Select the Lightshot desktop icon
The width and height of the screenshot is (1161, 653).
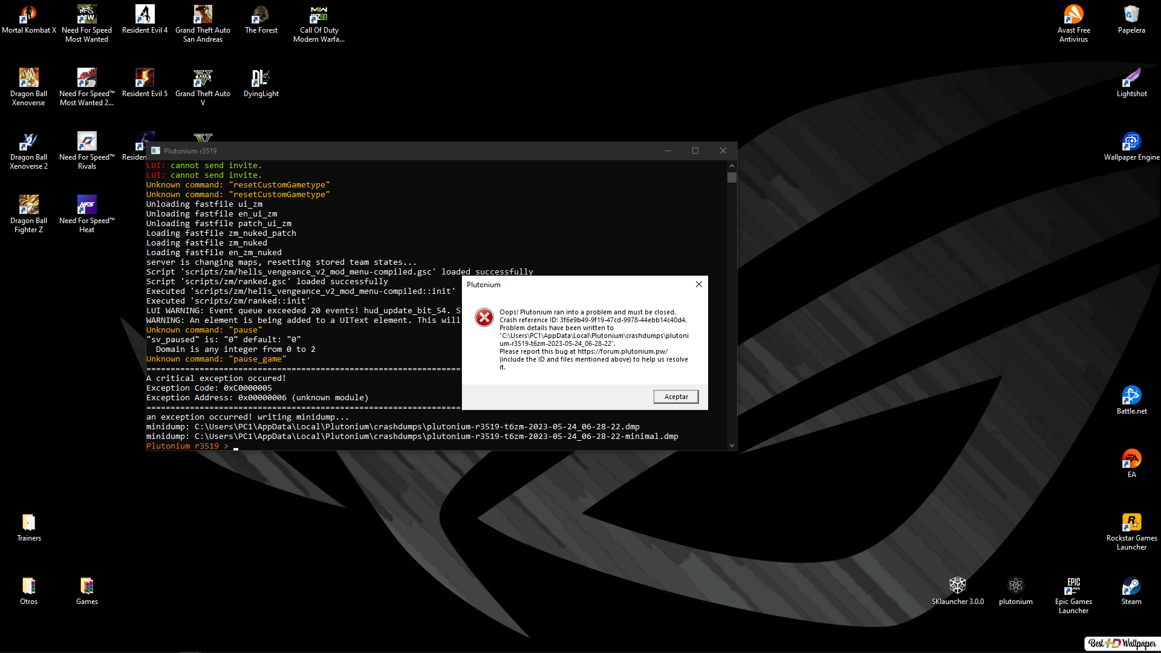point(1131,82)
